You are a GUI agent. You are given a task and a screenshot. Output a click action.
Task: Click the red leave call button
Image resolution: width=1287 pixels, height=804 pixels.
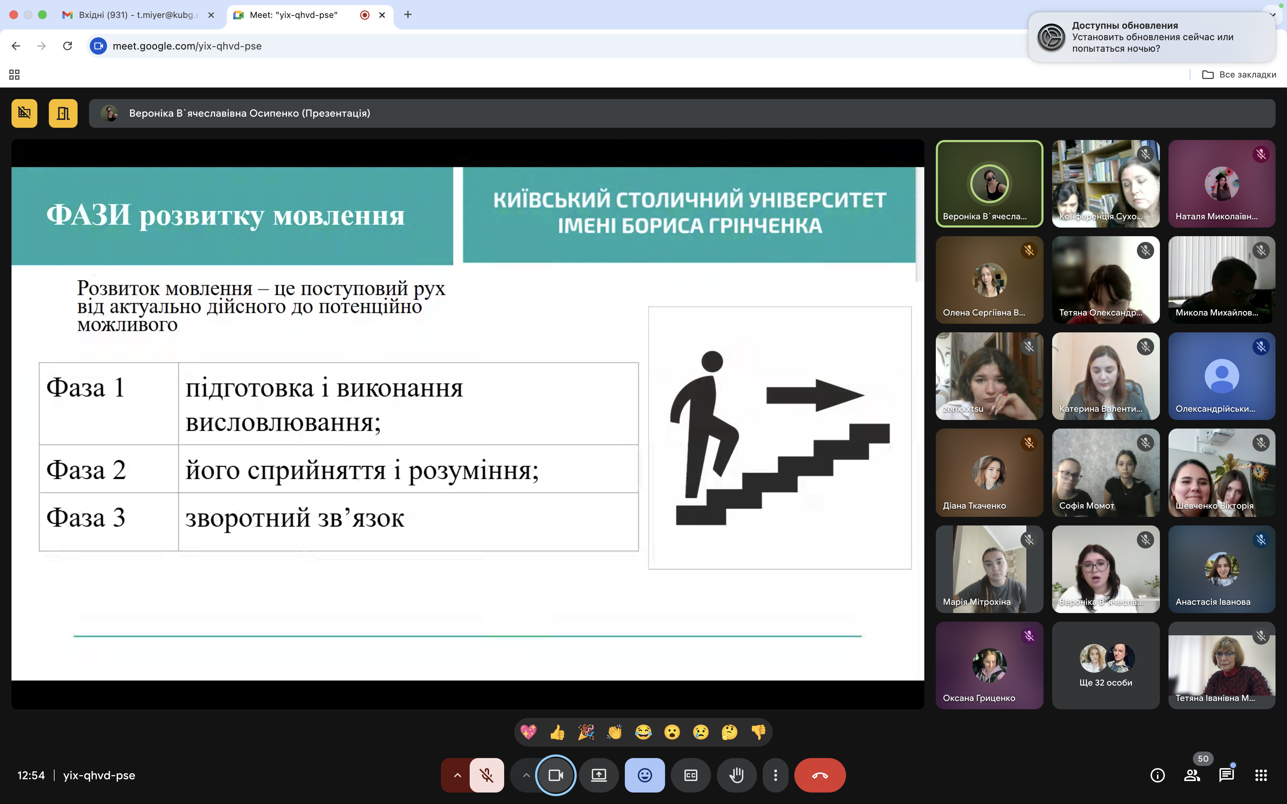pos(819,775)
